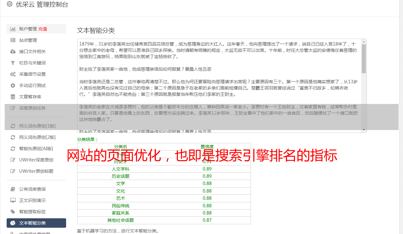Click the monitor icon for 正文识别演示
Viewport: 403px width, 234px height.
(13, 200)
